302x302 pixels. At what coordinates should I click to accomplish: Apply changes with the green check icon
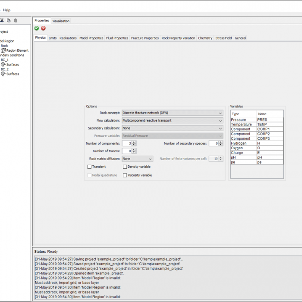coord(37,28)
